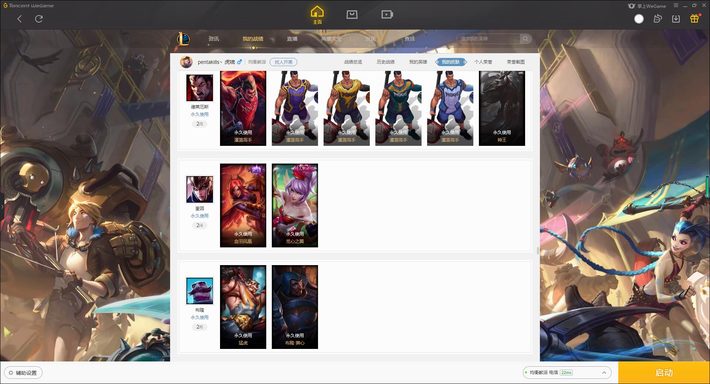Open the 直播 tab
The width and height of the screenshot is (710, 384).
(292, 39)
